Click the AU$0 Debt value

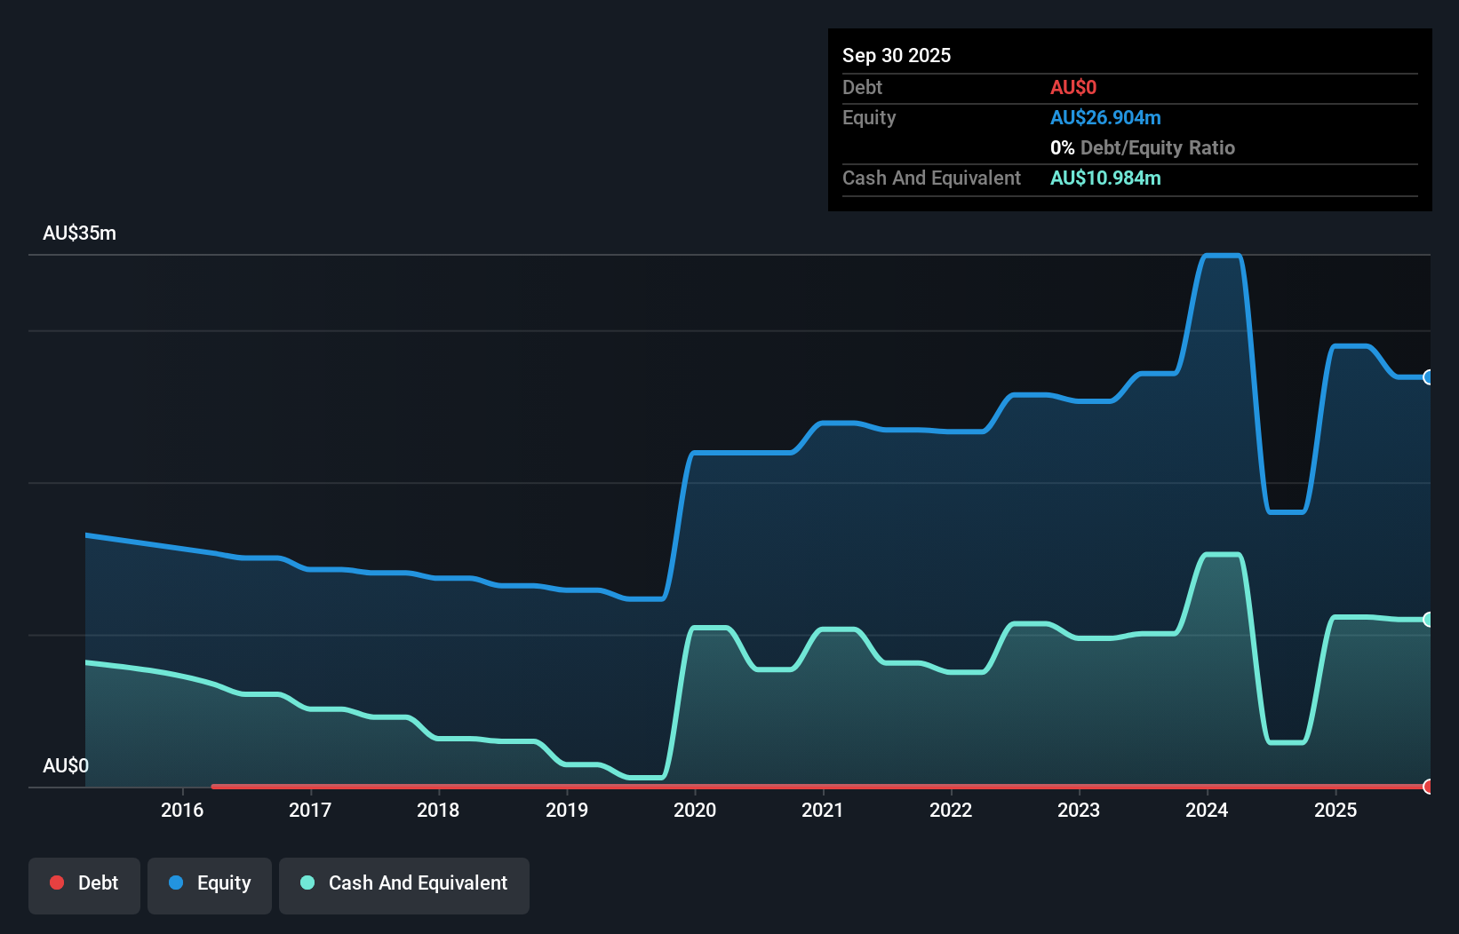pos(1073,87)
